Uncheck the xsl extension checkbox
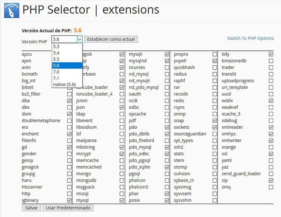 (271, 154)
